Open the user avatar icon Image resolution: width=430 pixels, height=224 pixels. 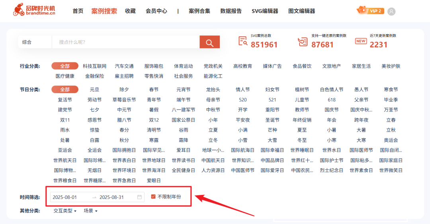pos(391,12)
